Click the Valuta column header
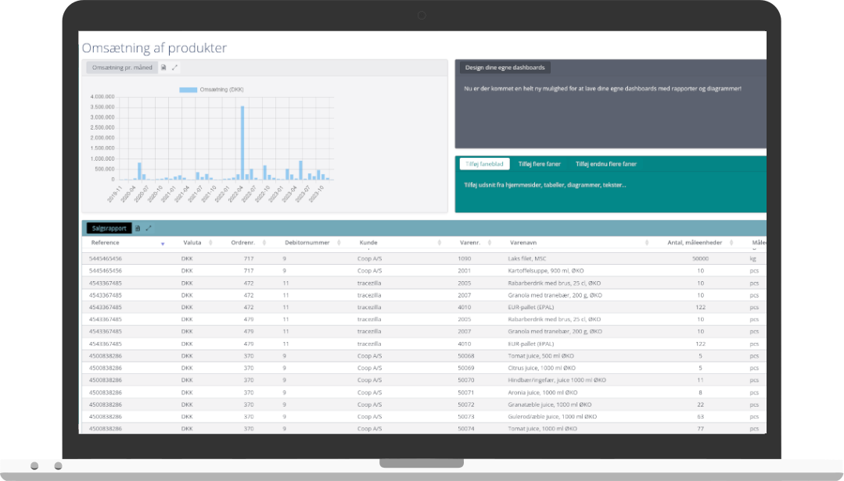 pos(192,243)
